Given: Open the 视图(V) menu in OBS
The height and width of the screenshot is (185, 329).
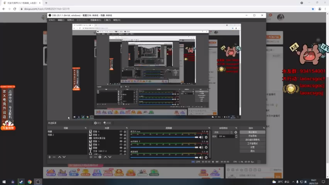Looking at the screenshot, I should click(70, 20).
